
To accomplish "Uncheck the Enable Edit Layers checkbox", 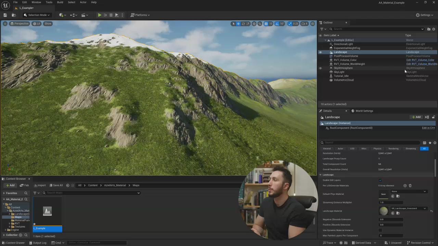I will (x=380, y=180).
